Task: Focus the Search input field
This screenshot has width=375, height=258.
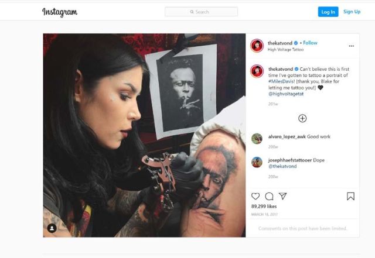Action: 201,12
